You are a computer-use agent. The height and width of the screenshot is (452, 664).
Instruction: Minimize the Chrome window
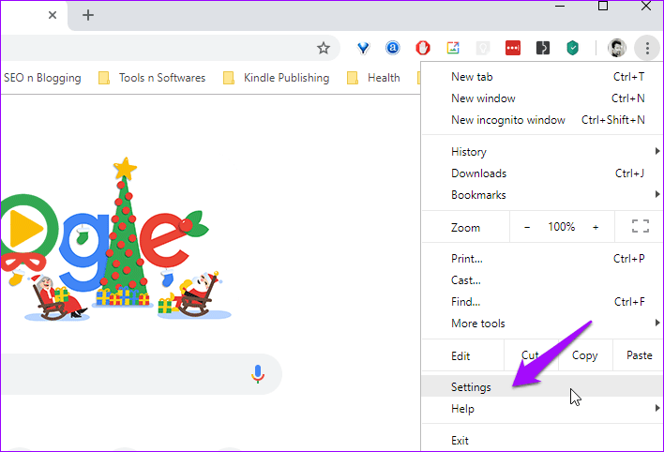pos(560,6)
